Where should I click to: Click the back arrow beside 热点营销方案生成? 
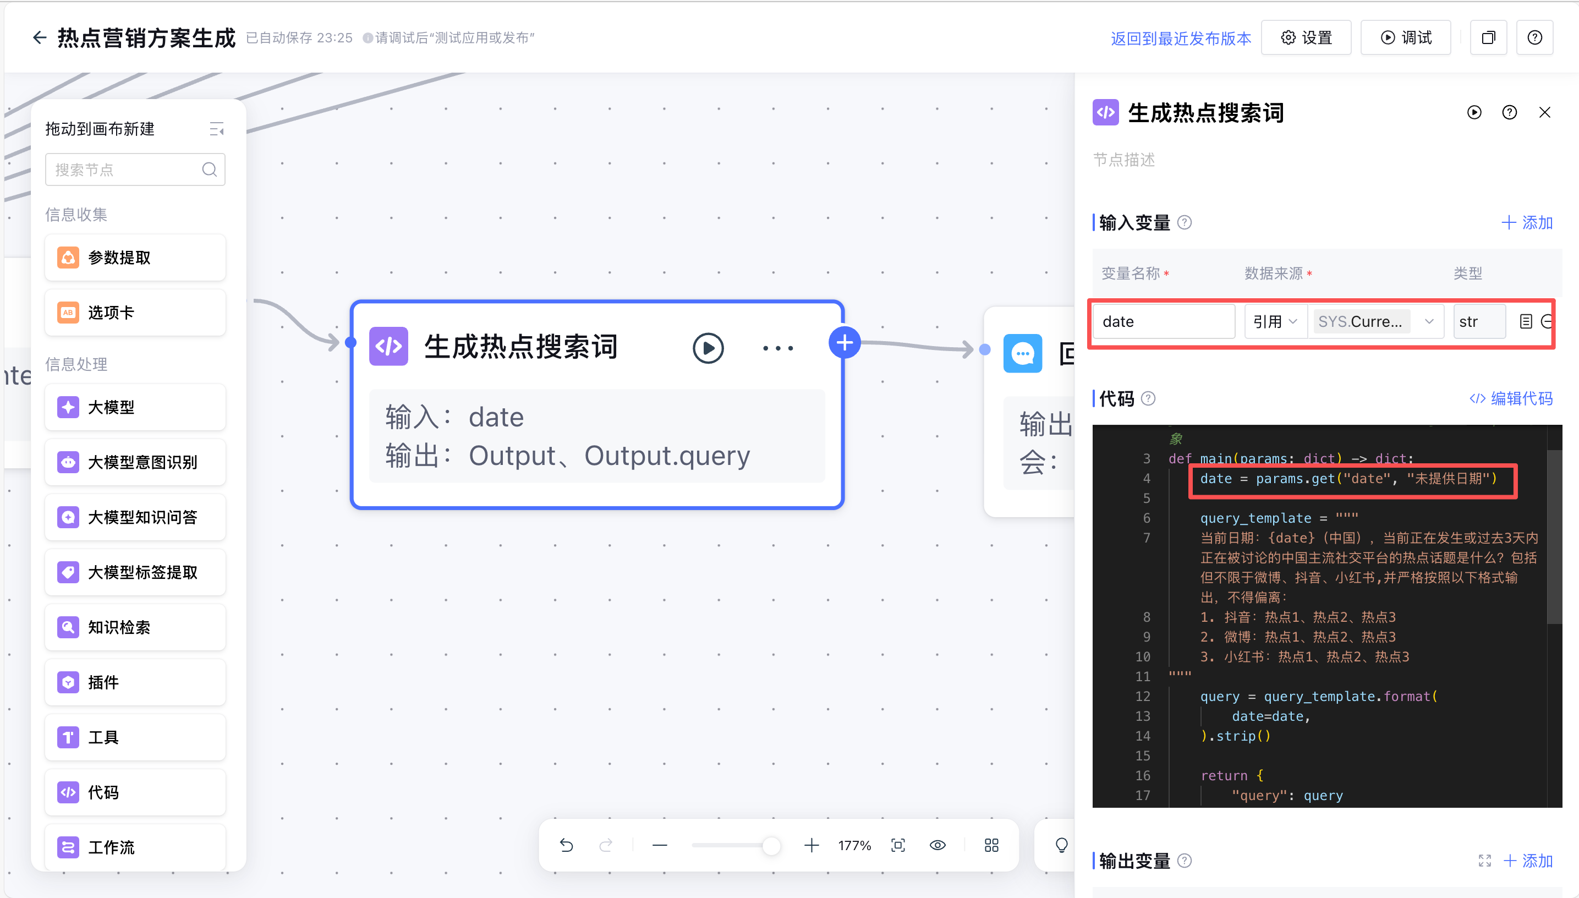tap(40, 37)
